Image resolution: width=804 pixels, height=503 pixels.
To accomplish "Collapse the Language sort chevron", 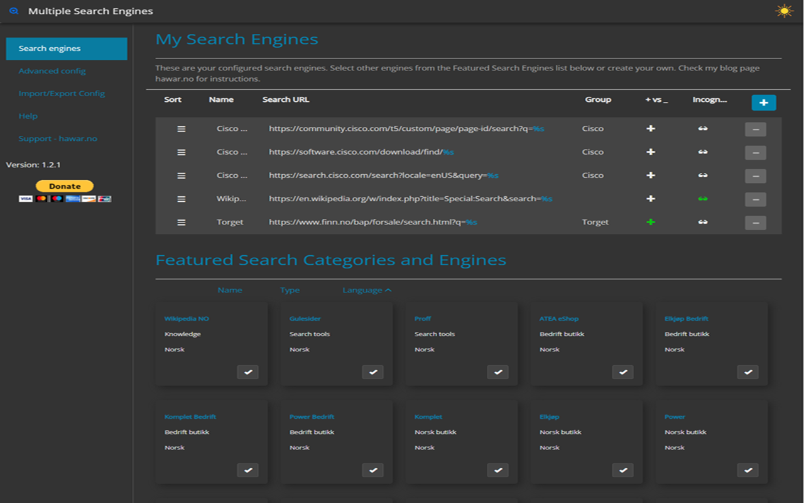I will click(387, 290).
